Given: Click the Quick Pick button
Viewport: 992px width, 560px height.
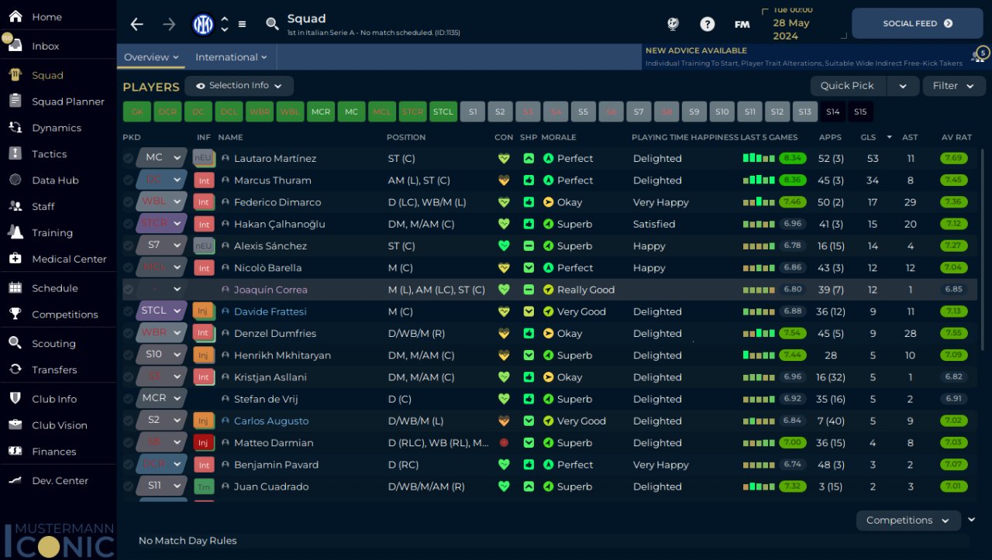Looking at the screenshot, I should [847, 86].
